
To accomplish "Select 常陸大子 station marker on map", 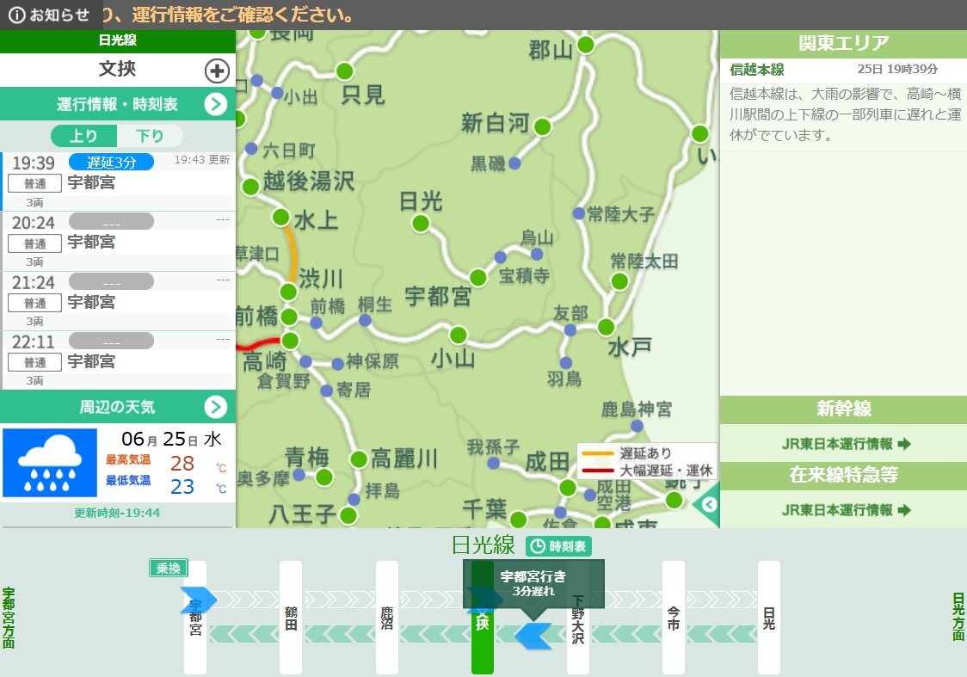I will [578, 213].
